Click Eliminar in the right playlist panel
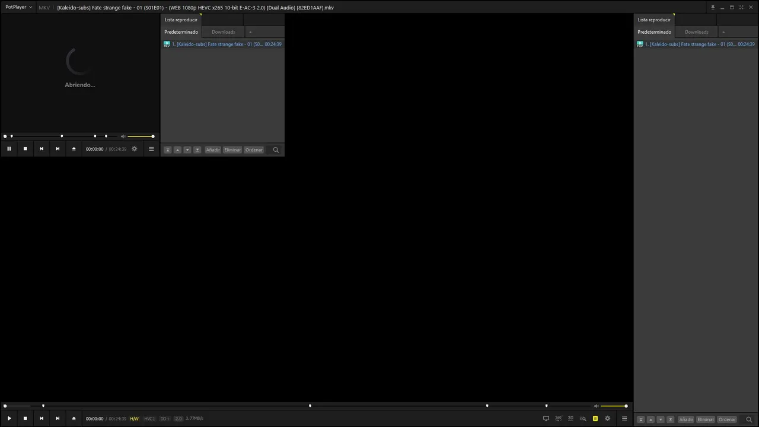The width and height of the screenshot is (759, 427). pyautogui.click(x=706, y=419)
